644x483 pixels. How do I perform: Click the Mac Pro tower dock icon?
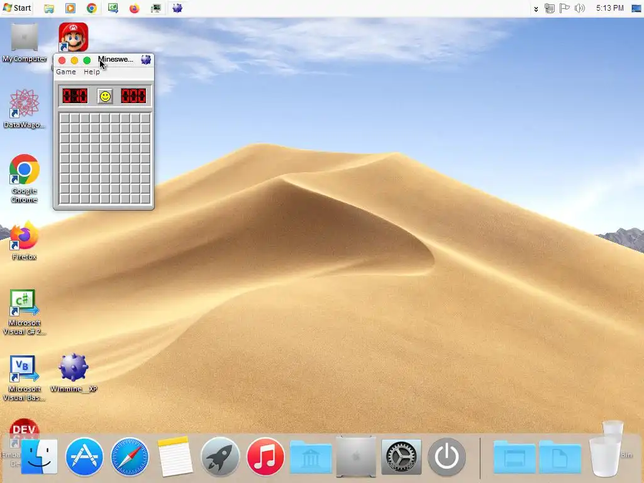click(356, 457)
